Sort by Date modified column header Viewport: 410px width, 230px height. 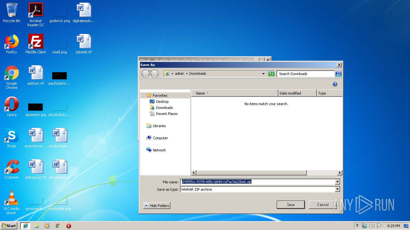tap(297, 93)
